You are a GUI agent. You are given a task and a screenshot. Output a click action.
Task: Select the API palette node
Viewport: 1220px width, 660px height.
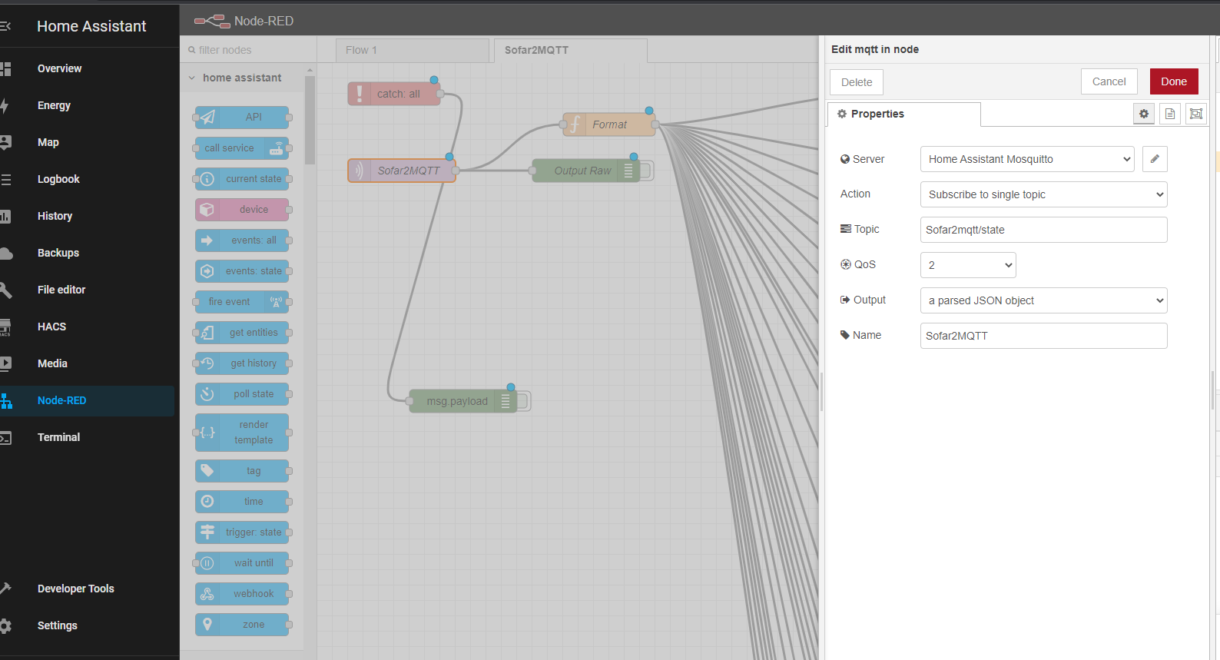pos(242,118)
